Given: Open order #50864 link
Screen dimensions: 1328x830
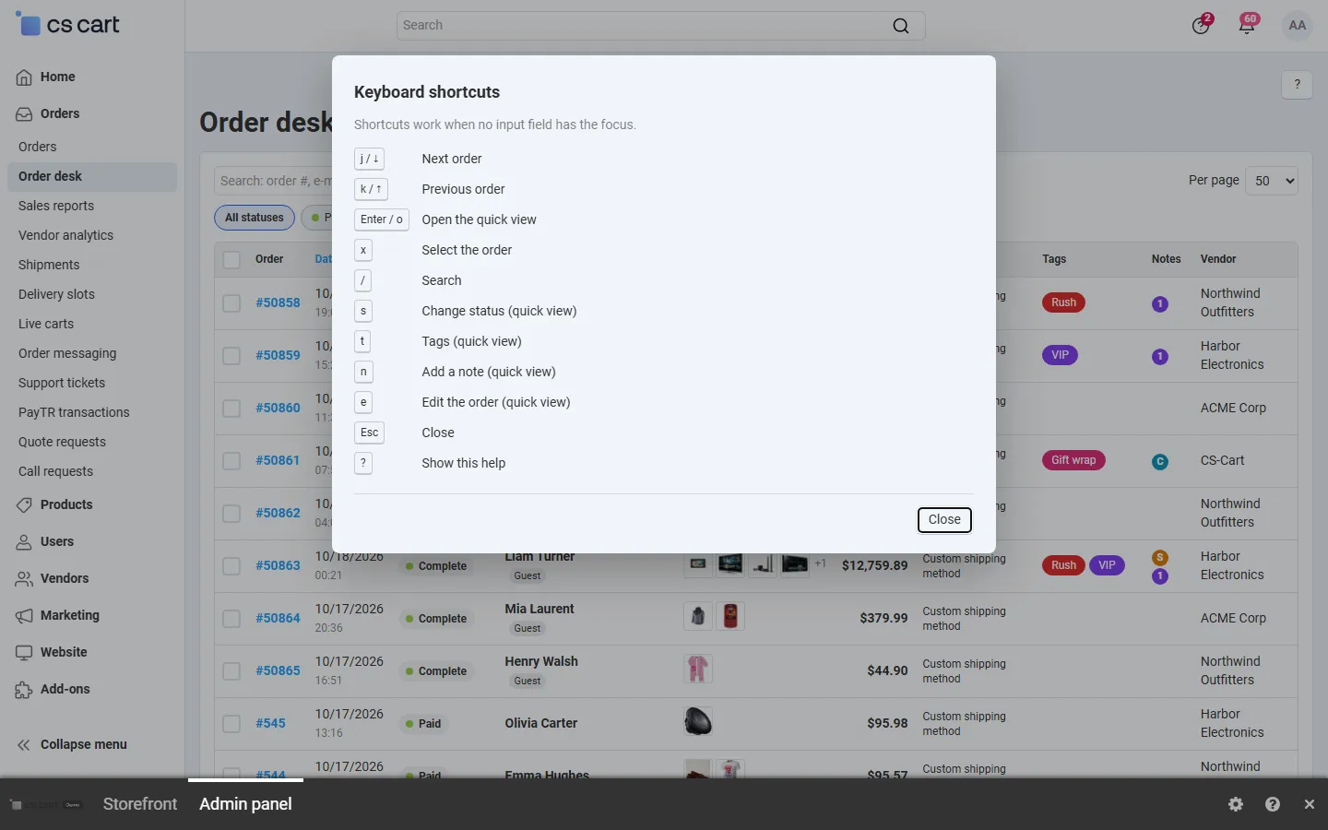Looking at the screenshot, I should tap(278, 619).
